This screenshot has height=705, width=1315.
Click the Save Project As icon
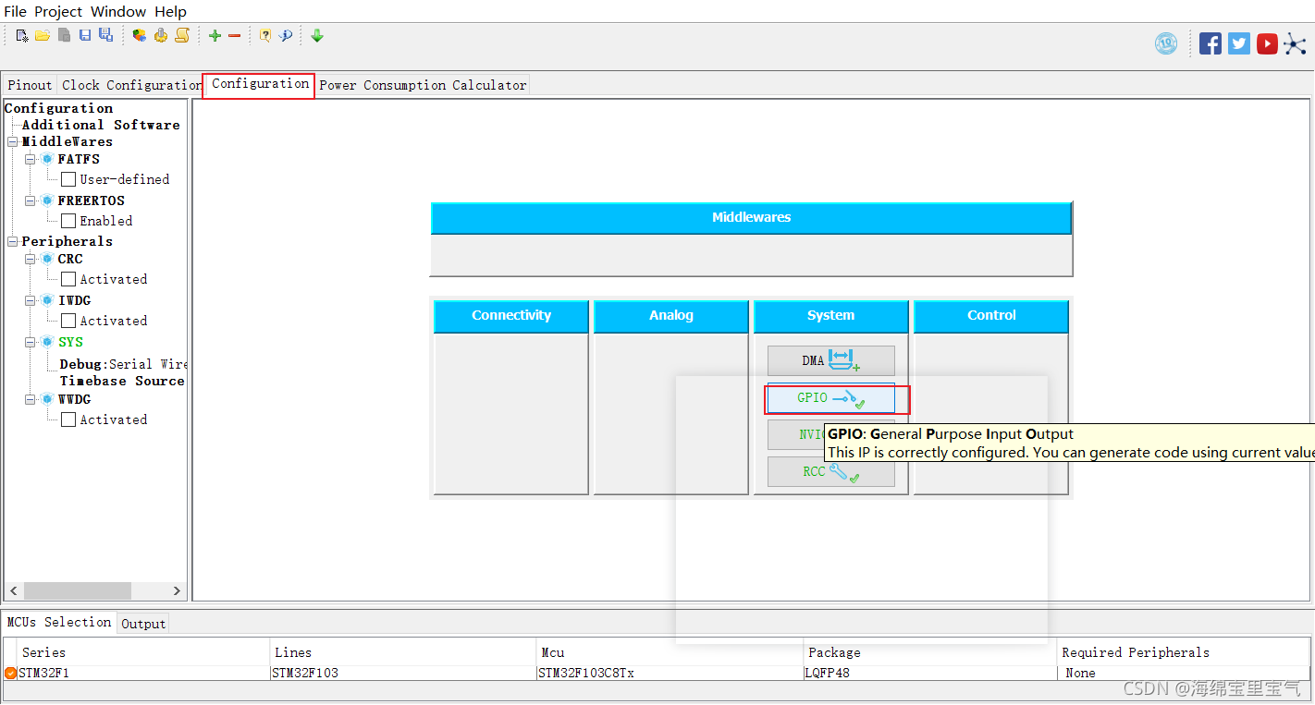tap(105, 35)
